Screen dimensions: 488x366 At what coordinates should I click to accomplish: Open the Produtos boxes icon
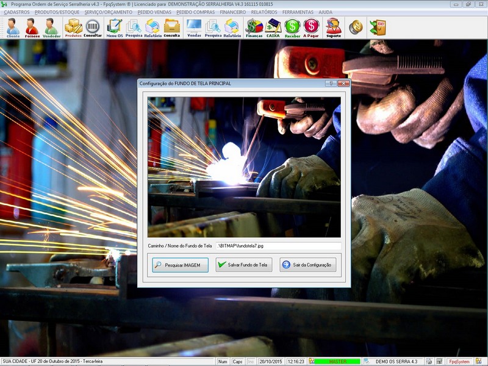(73, 27)
